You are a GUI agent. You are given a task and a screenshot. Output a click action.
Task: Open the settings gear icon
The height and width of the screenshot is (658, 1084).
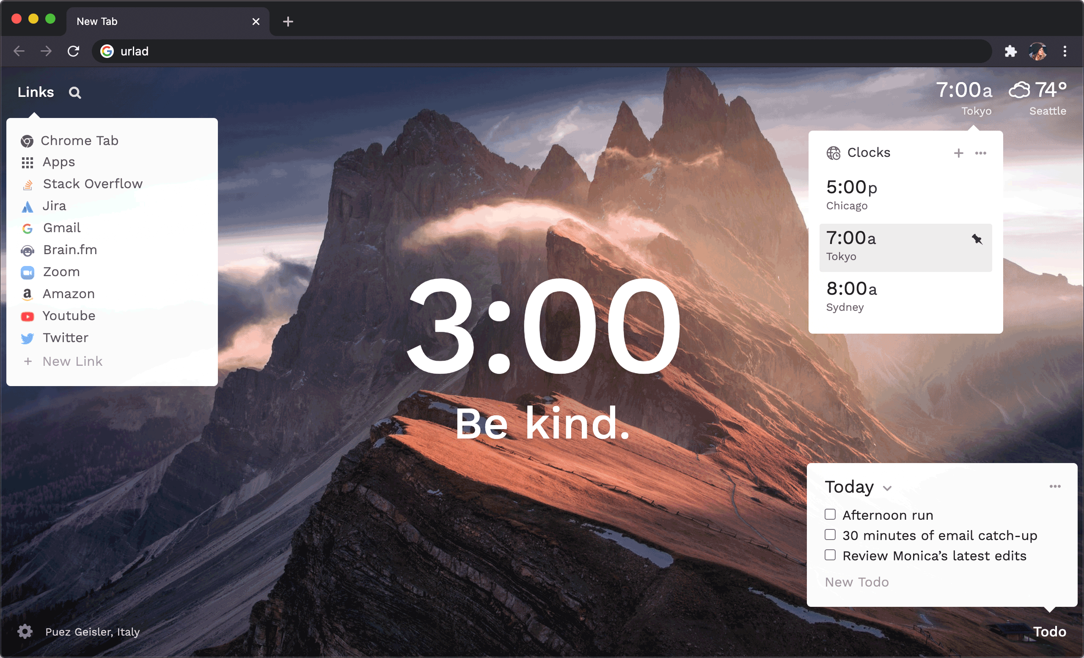pos(25,632)
